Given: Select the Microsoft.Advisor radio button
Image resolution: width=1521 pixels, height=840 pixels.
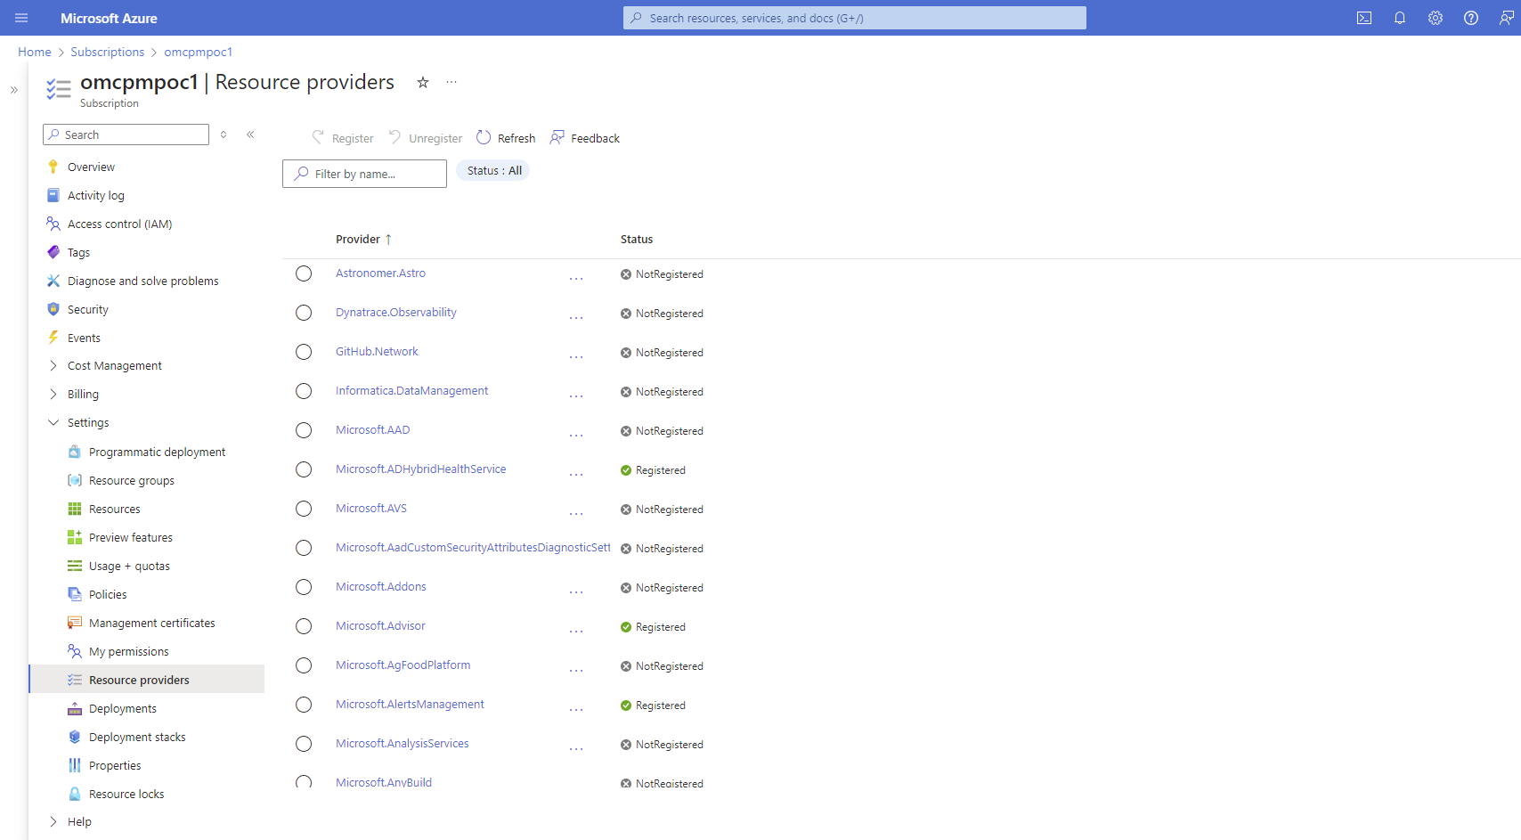Looking at the screenshot, I should [304, 626].
